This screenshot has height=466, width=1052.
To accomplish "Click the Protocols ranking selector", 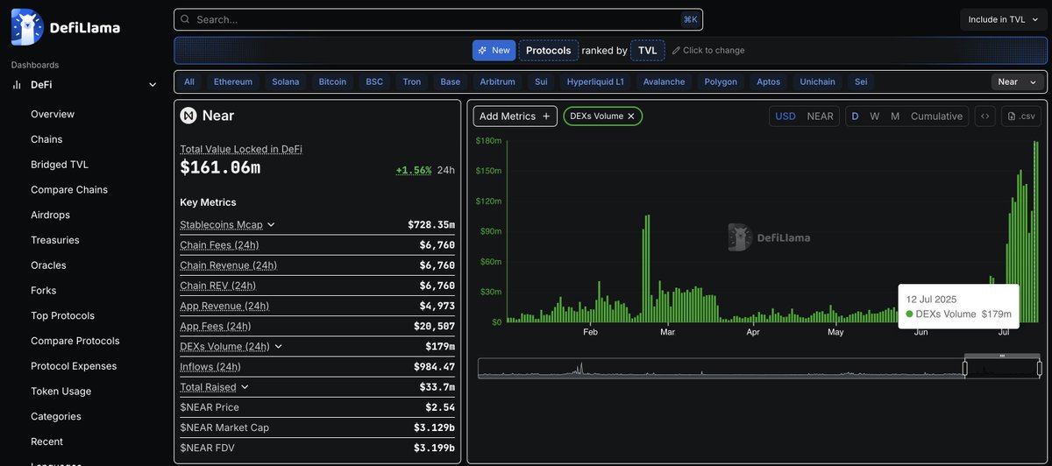I will click(x=549, y=51).
